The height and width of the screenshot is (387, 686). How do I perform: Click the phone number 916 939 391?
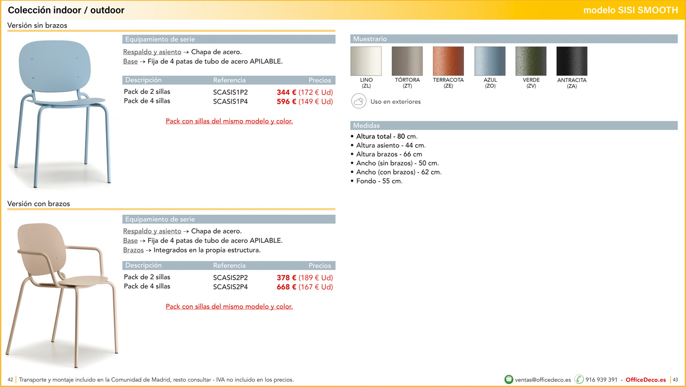[601, 380]
